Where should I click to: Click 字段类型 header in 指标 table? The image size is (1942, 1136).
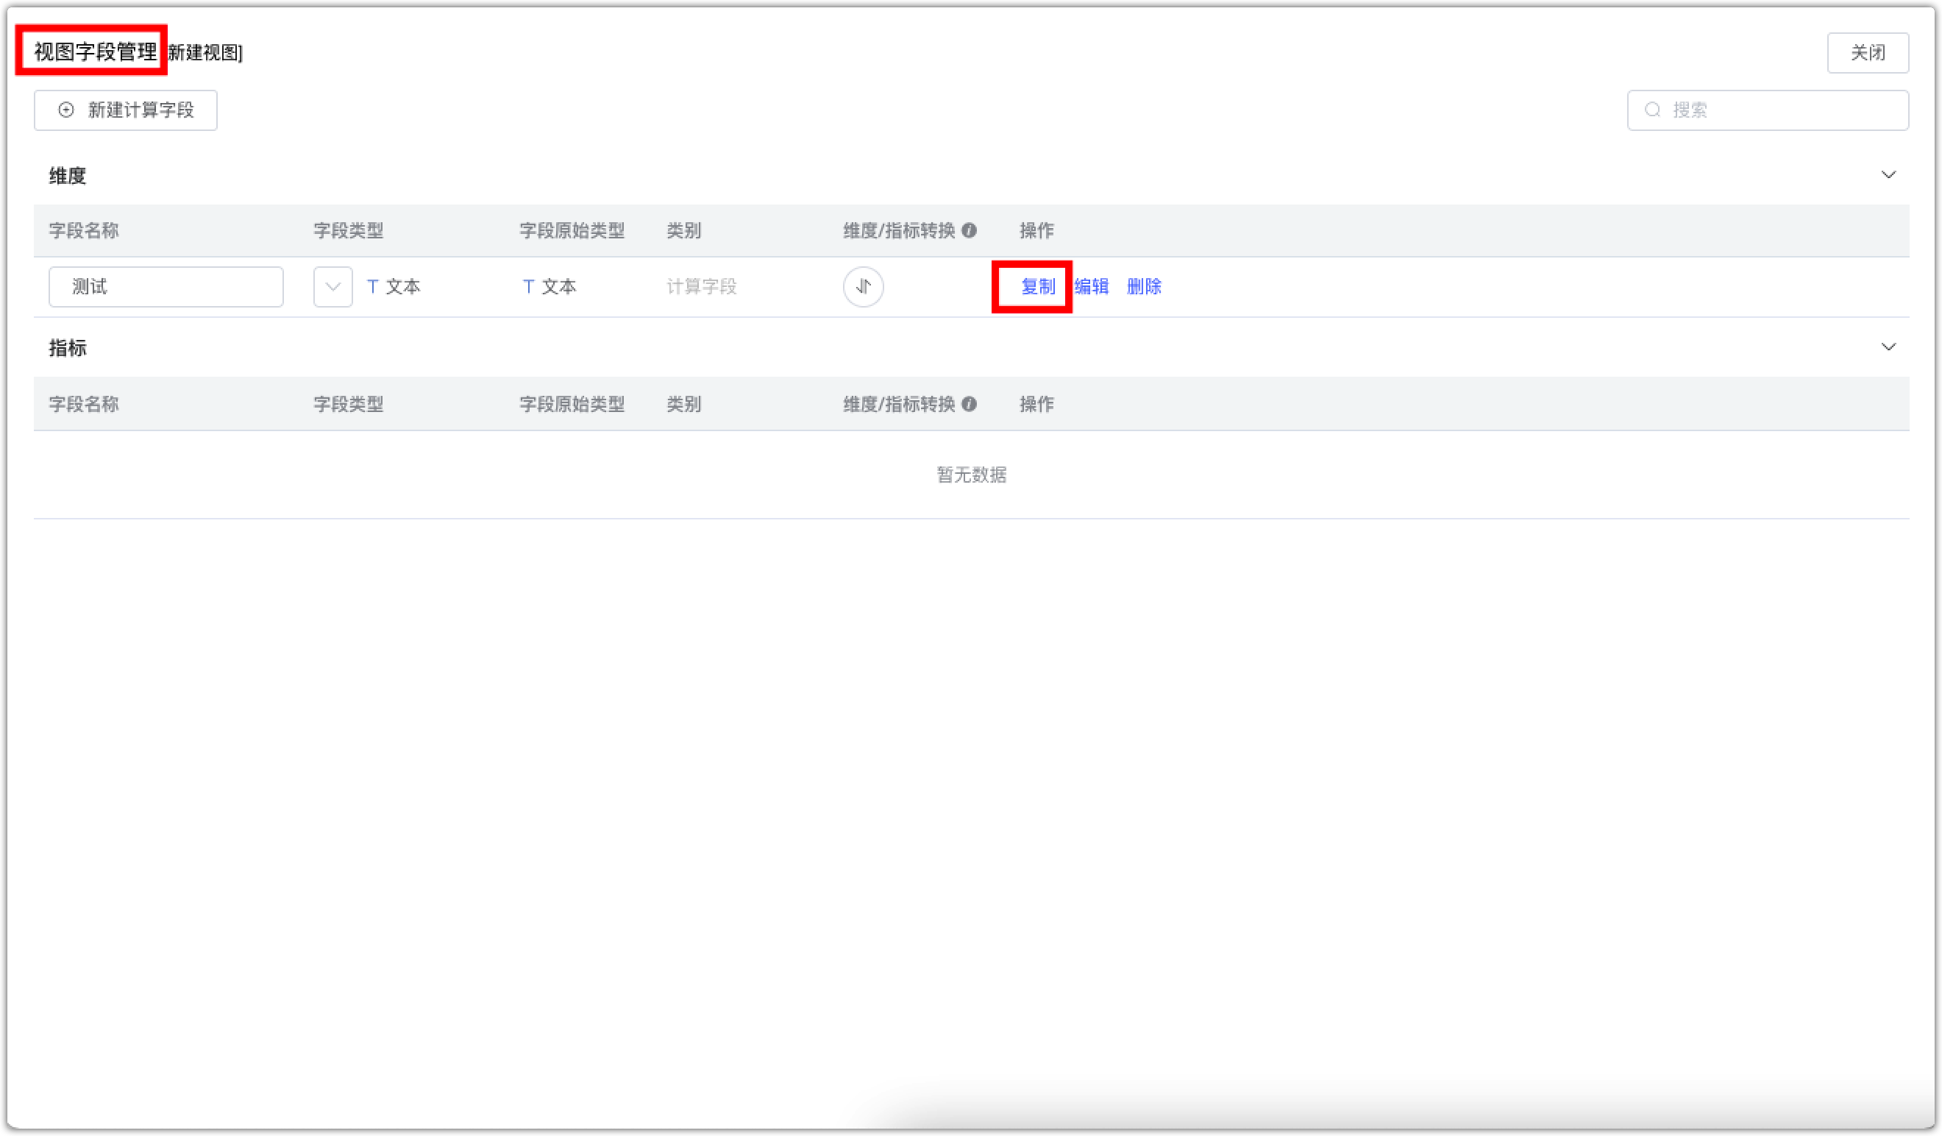pyautogui.click(x=349, y=404)
